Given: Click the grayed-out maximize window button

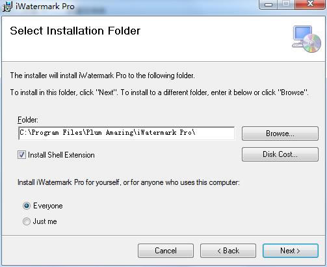Looking at the screenshot, I should tap(286, 5).
